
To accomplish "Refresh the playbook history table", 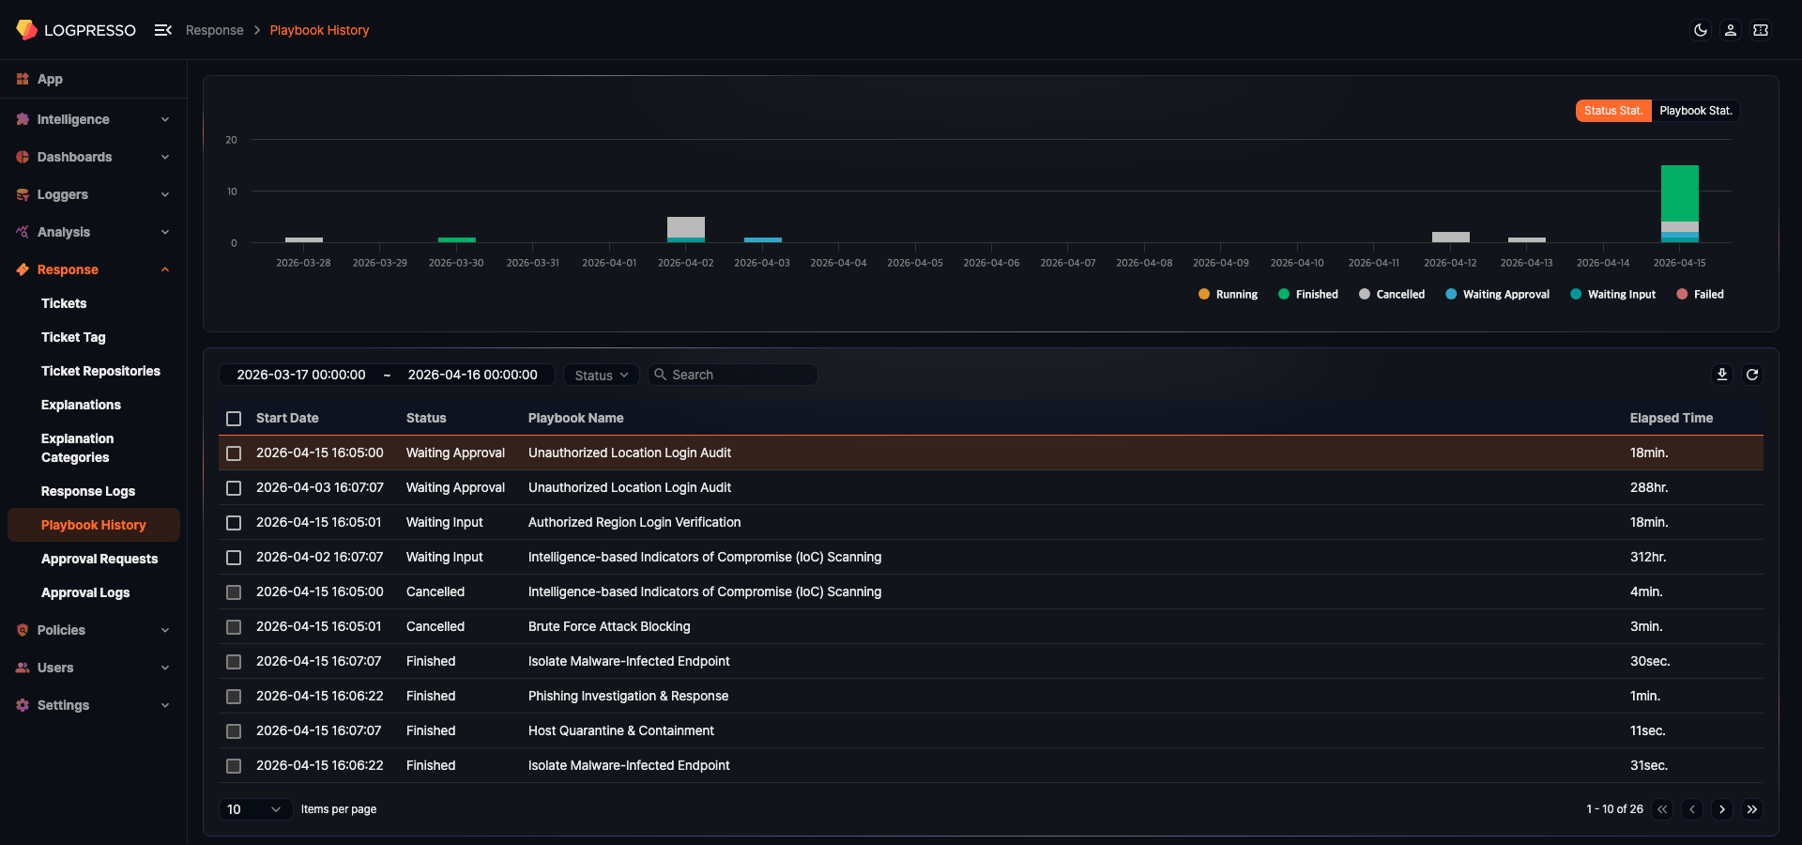I will point(1751,375).
